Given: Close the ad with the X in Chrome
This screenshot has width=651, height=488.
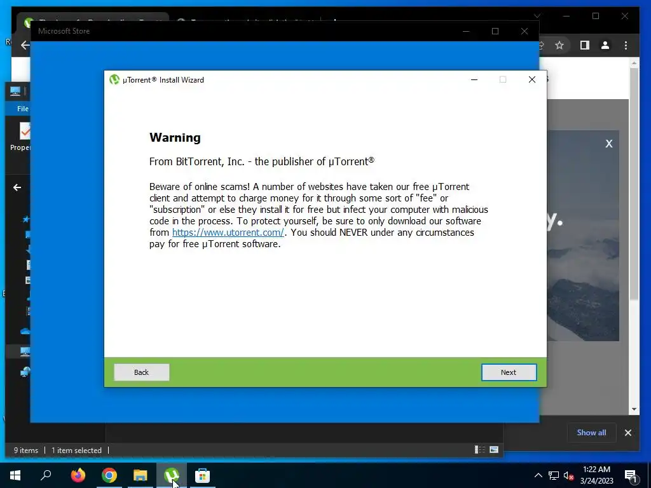Looking at the screenshot, I should (x=608, y=144).
